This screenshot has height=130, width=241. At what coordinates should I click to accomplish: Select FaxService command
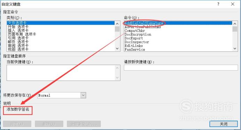[x=178, y=49]
